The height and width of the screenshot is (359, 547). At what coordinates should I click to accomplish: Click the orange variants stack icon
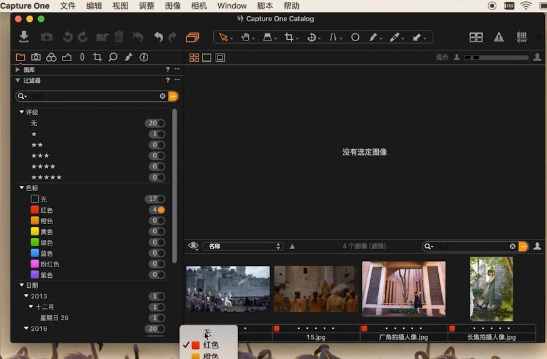click(192, 37)
